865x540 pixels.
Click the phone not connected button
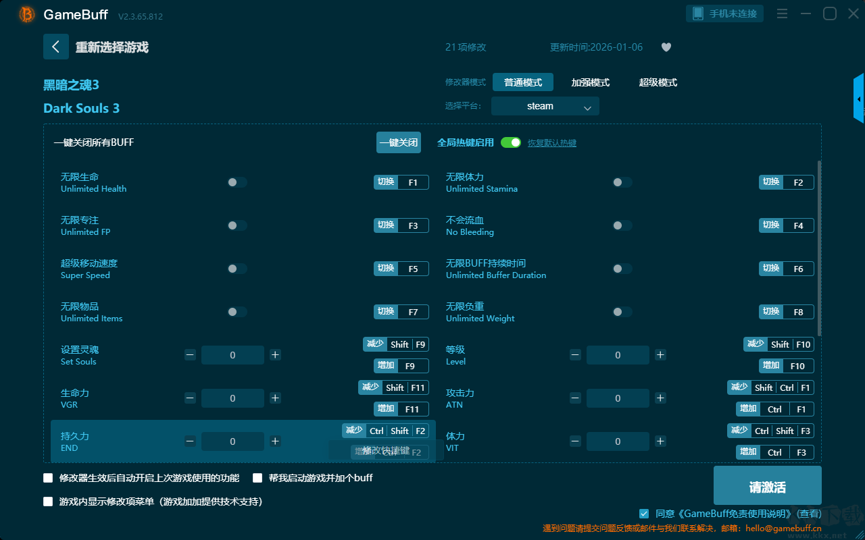click(725, 13)
